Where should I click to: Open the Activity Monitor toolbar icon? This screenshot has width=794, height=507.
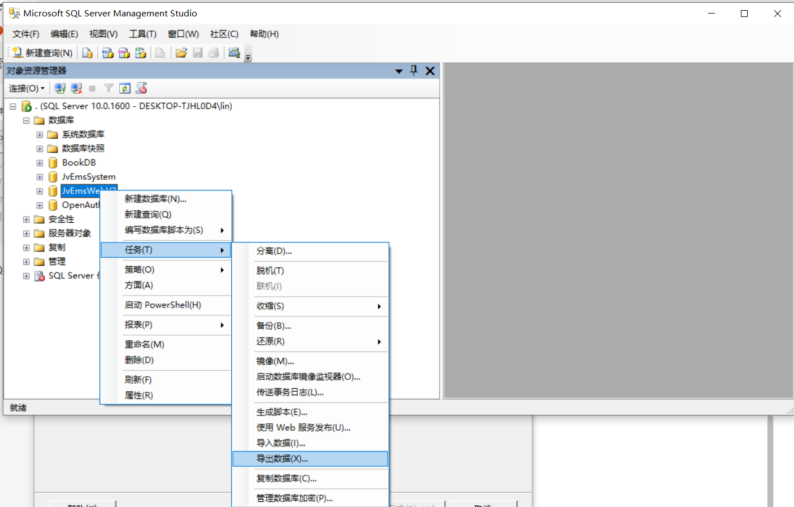click(x=233, y=52)
